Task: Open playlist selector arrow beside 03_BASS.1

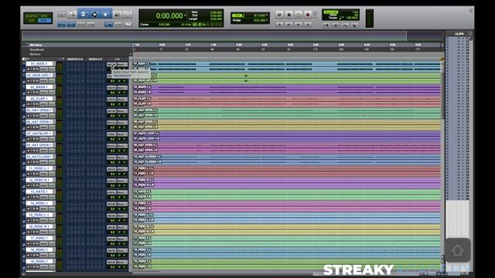Action: pos(53,87)
